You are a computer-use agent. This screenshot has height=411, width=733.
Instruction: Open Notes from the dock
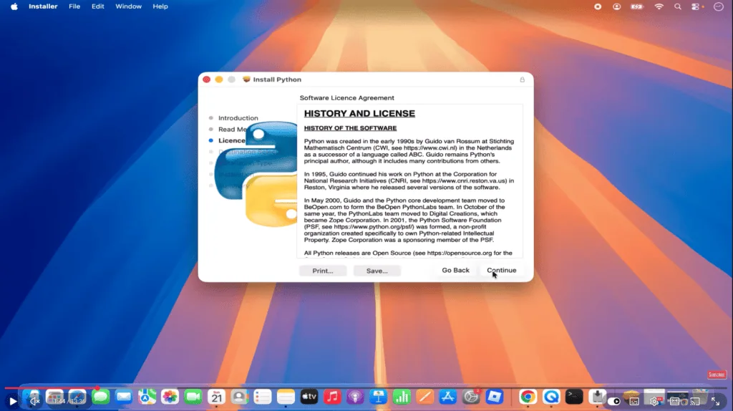click(286, 397)
